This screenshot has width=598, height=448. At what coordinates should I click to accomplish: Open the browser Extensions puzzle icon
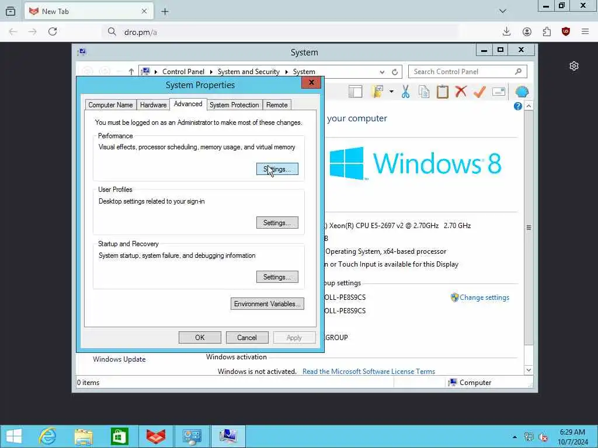click(547, 32)
